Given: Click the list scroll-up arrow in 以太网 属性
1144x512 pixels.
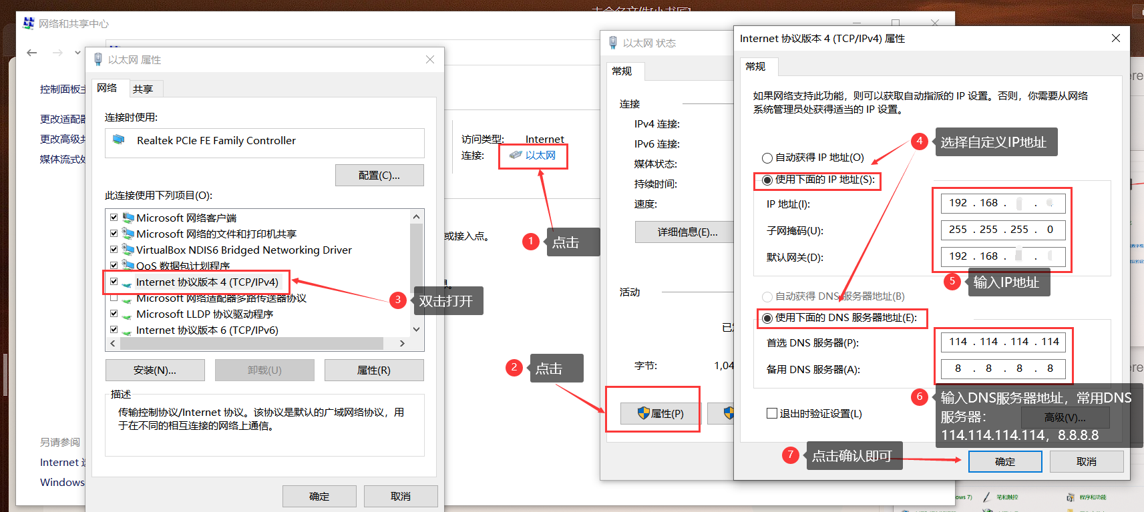Looking at the screenshot, I should pos(417,217).
